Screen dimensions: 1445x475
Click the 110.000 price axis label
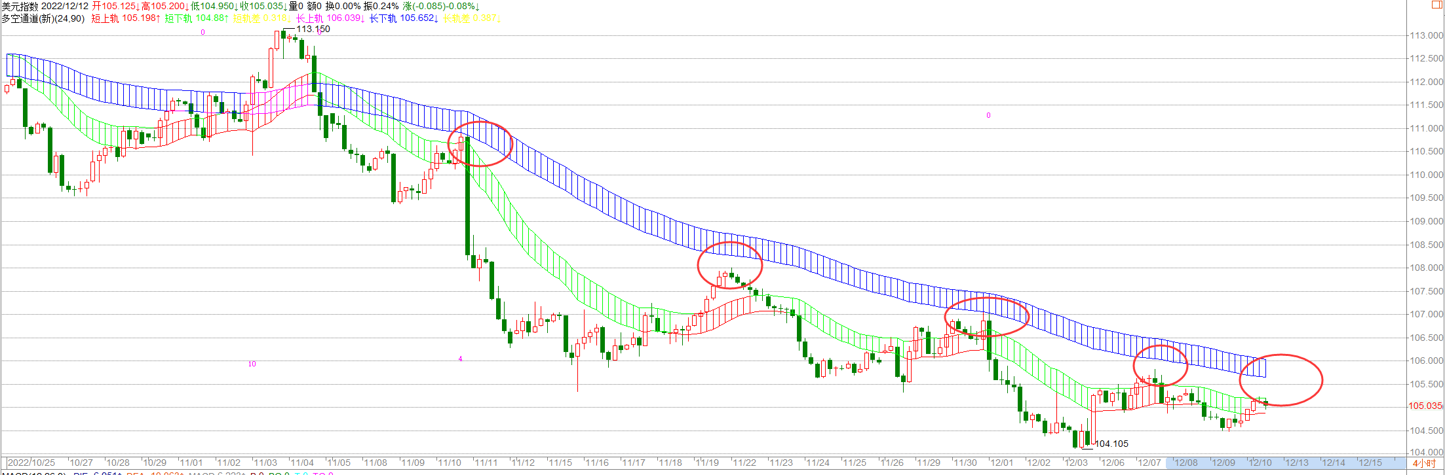(x=1426, y=175)
